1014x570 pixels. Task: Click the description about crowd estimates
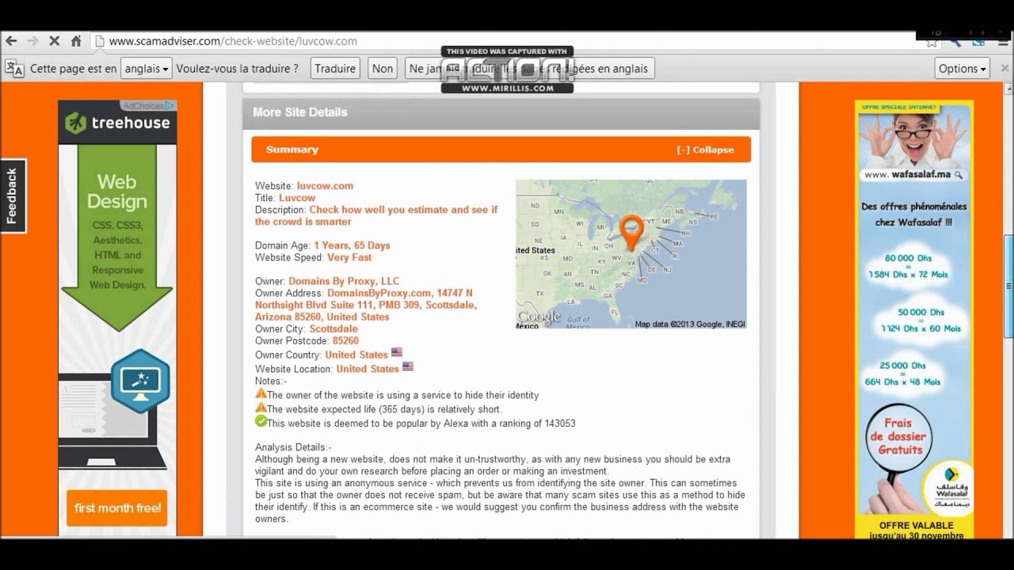376,215
